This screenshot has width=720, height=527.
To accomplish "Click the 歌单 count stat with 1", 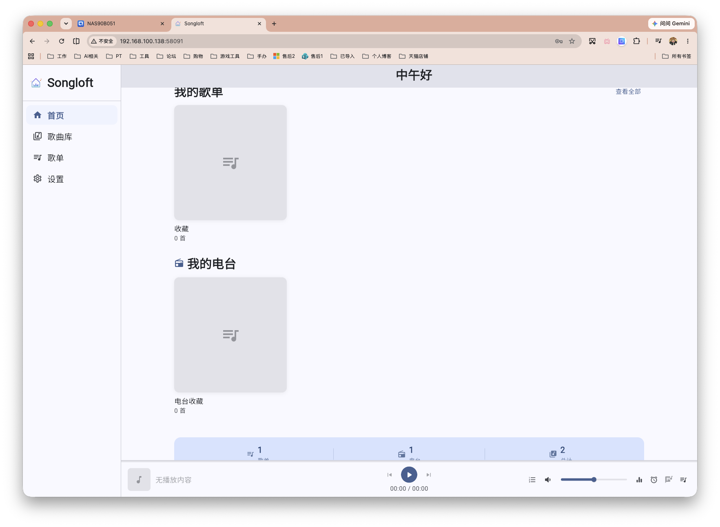I will (258, 453).
